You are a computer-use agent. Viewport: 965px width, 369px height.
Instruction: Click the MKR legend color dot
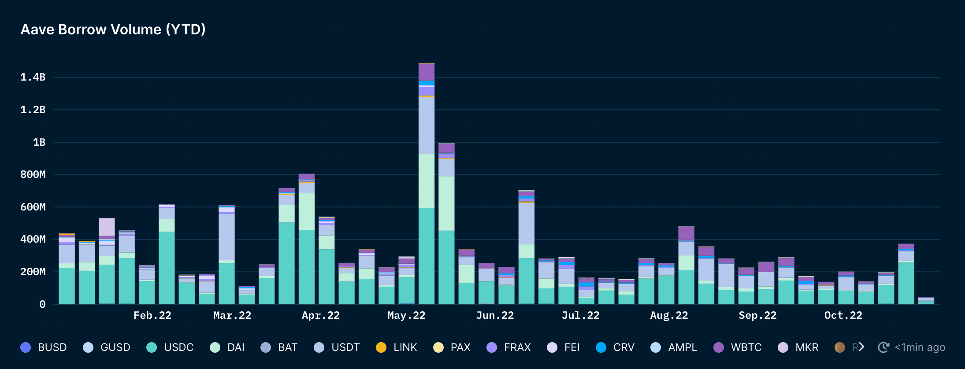(783, 347)
